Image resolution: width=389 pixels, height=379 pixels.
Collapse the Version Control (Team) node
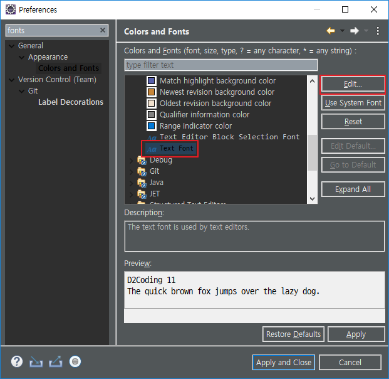[12, 80]
